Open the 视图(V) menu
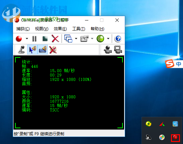Screen dimensions: 183x144 42,29
